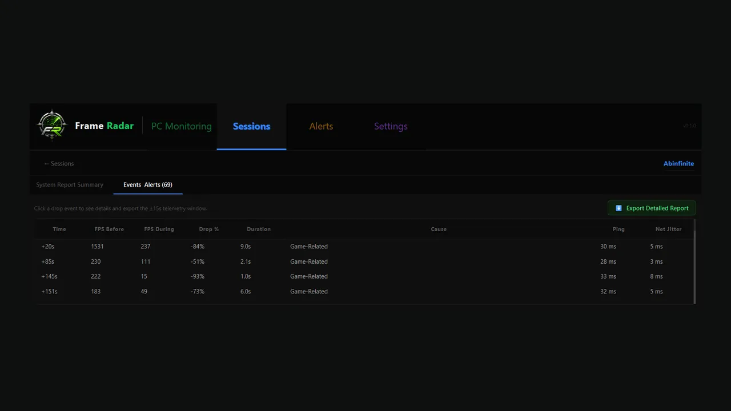Click the Drop % column header

click(x=209, y=229)
